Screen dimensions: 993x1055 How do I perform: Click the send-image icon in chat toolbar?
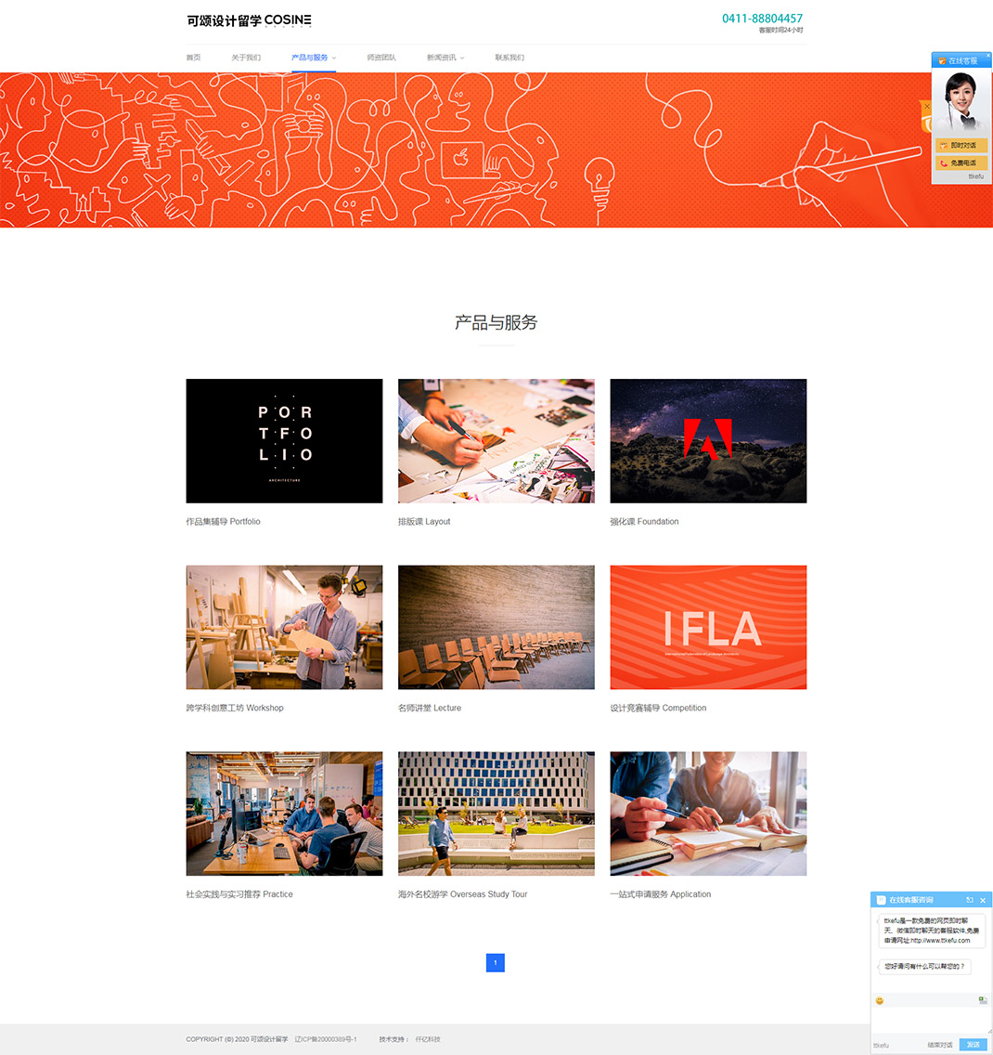(x=982, y=1000)
